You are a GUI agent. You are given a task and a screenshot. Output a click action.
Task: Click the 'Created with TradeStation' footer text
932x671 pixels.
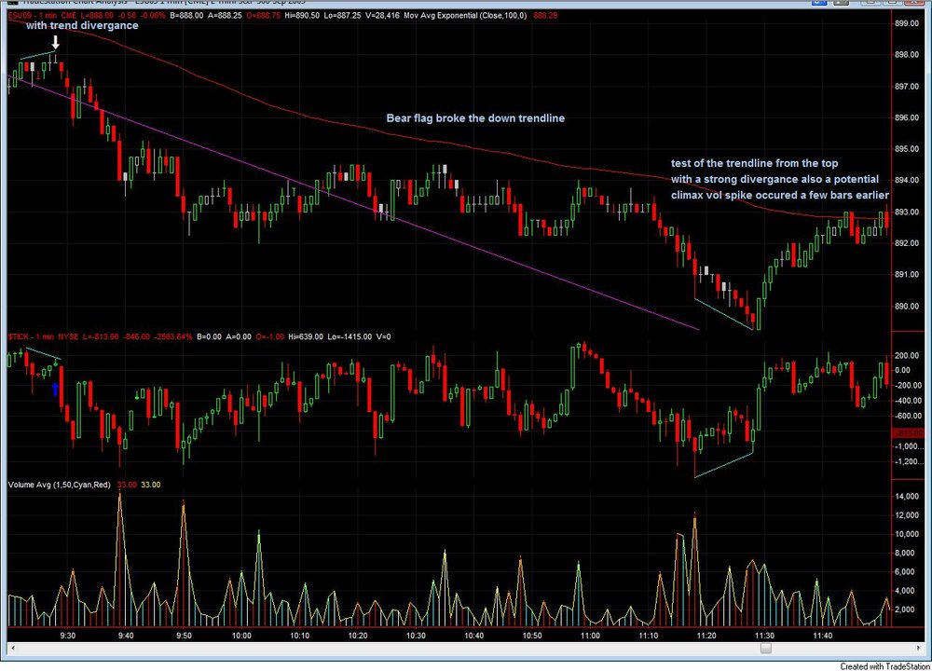pos(885,667)
